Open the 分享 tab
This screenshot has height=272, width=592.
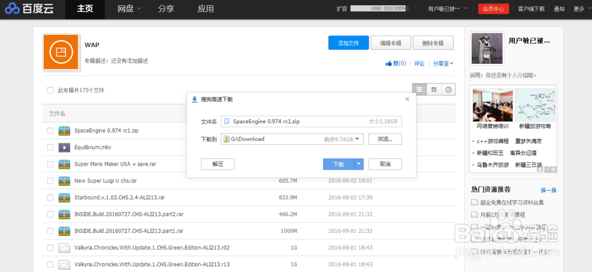click(166, 9)
